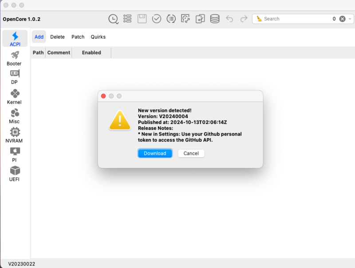The width and height of the screenshot is (355, 268).
Task: Click Download in the update dialog
Action: (x=155, y=153)
